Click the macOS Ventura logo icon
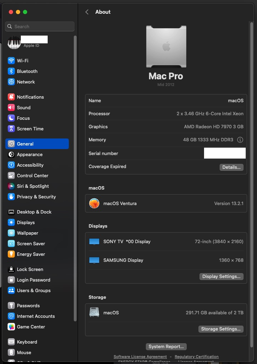The image size is (257, 364). [94, 203]
